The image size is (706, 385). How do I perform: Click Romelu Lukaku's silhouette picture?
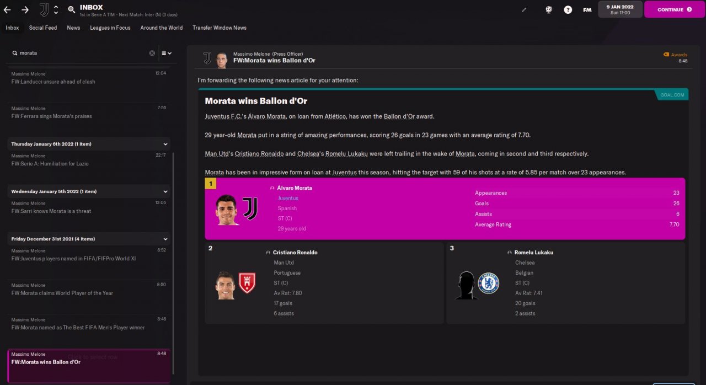pyautogui.click(x=466, y=285)
